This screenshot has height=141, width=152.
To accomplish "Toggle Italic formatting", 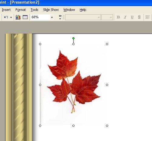I will (x=125, y=17).
